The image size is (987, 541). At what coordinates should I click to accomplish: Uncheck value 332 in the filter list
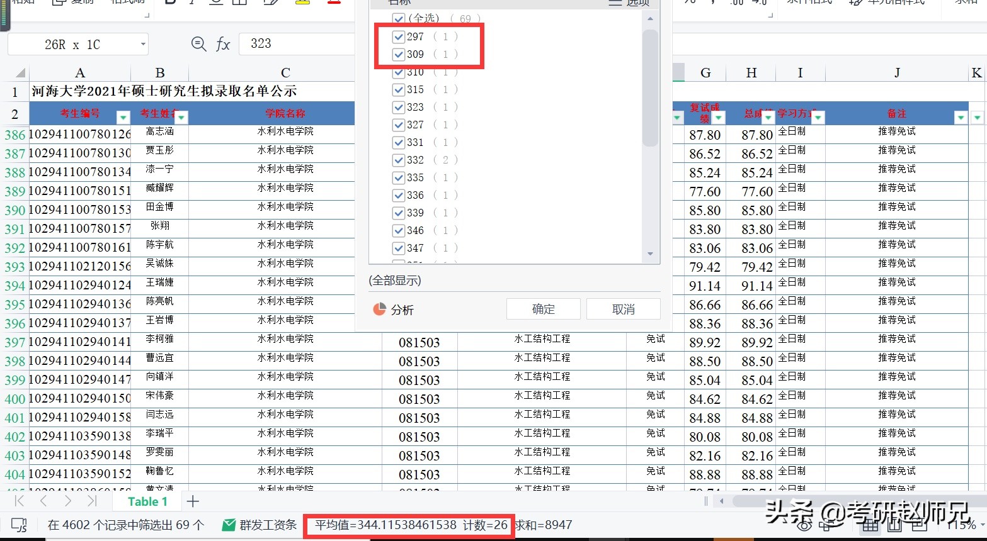click(x=398, y=160)
